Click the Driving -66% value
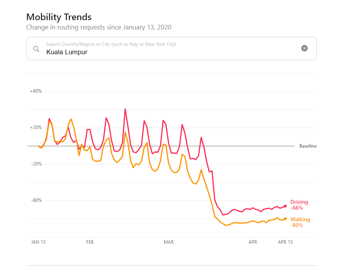The image size is (343, 277). tap(297, 208)
